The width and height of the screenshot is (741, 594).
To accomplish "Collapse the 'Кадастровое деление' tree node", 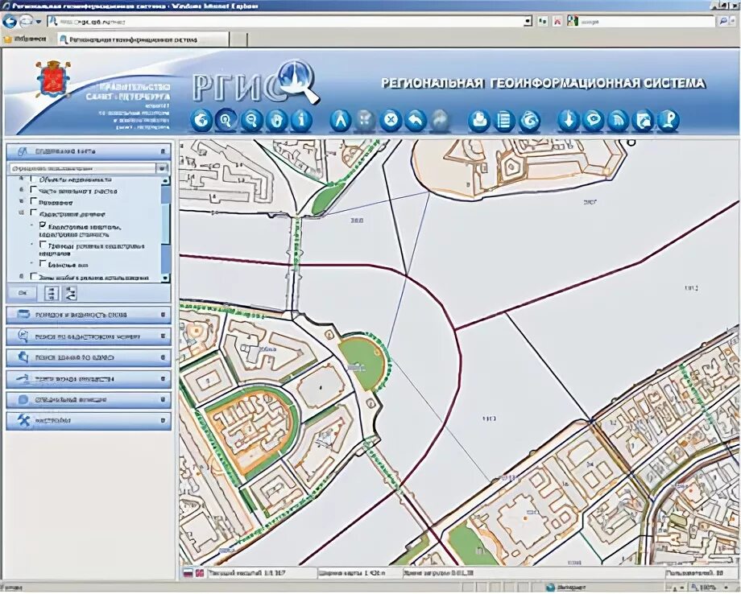I will 21,213.
